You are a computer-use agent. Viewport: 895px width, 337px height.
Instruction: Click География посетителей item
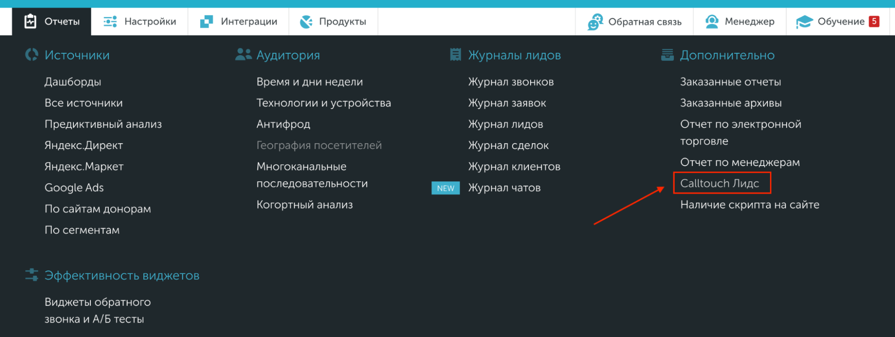click(x=319, y=145)
